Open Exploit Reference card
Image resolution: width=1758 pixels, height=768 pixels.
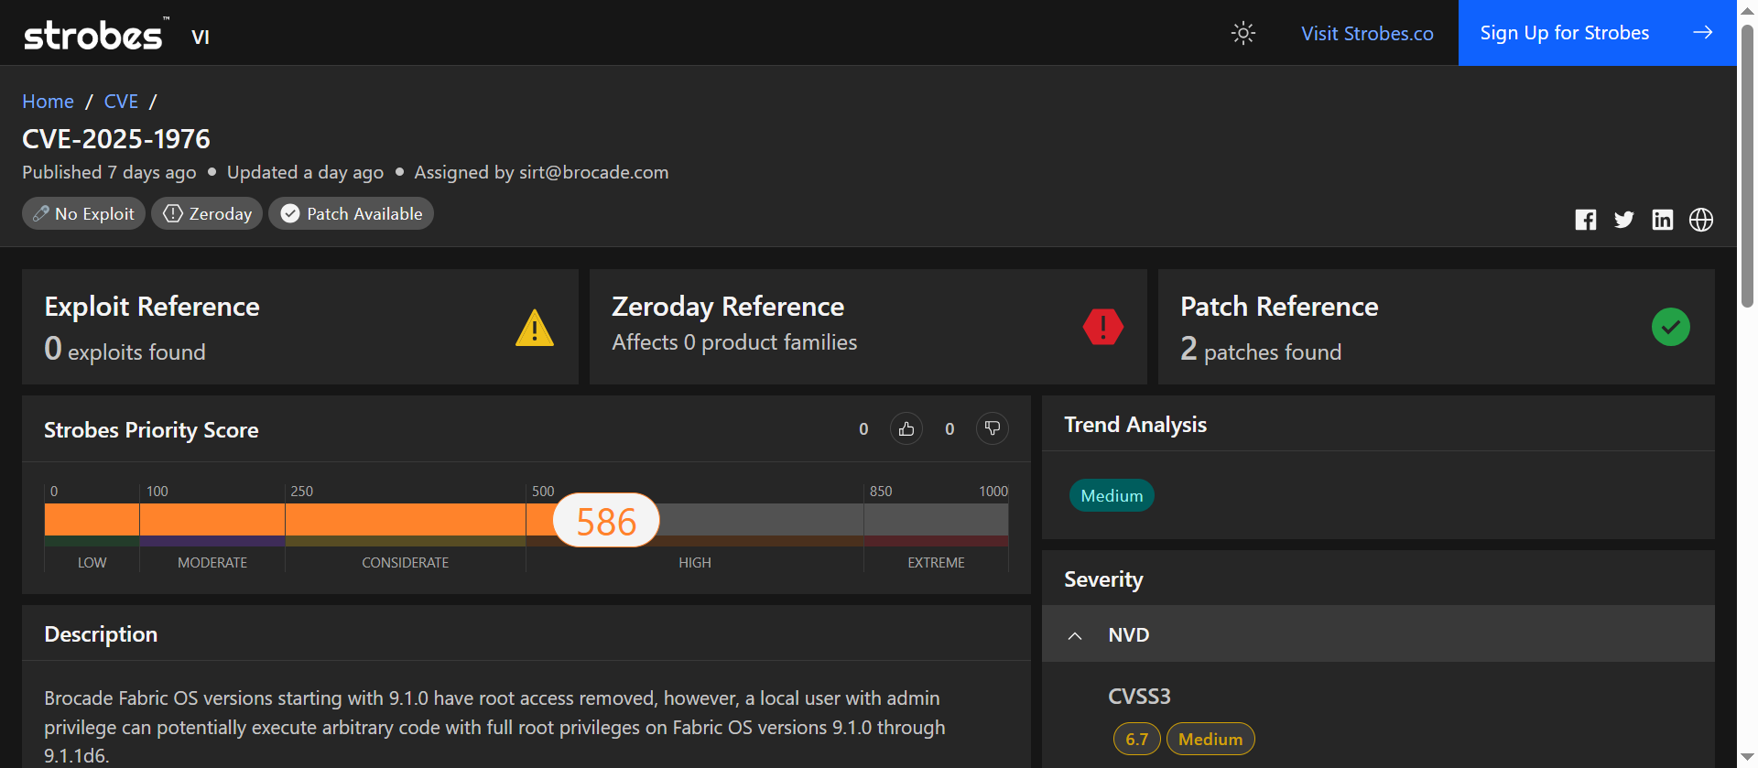pyautogui.click(x=300, y=327)
